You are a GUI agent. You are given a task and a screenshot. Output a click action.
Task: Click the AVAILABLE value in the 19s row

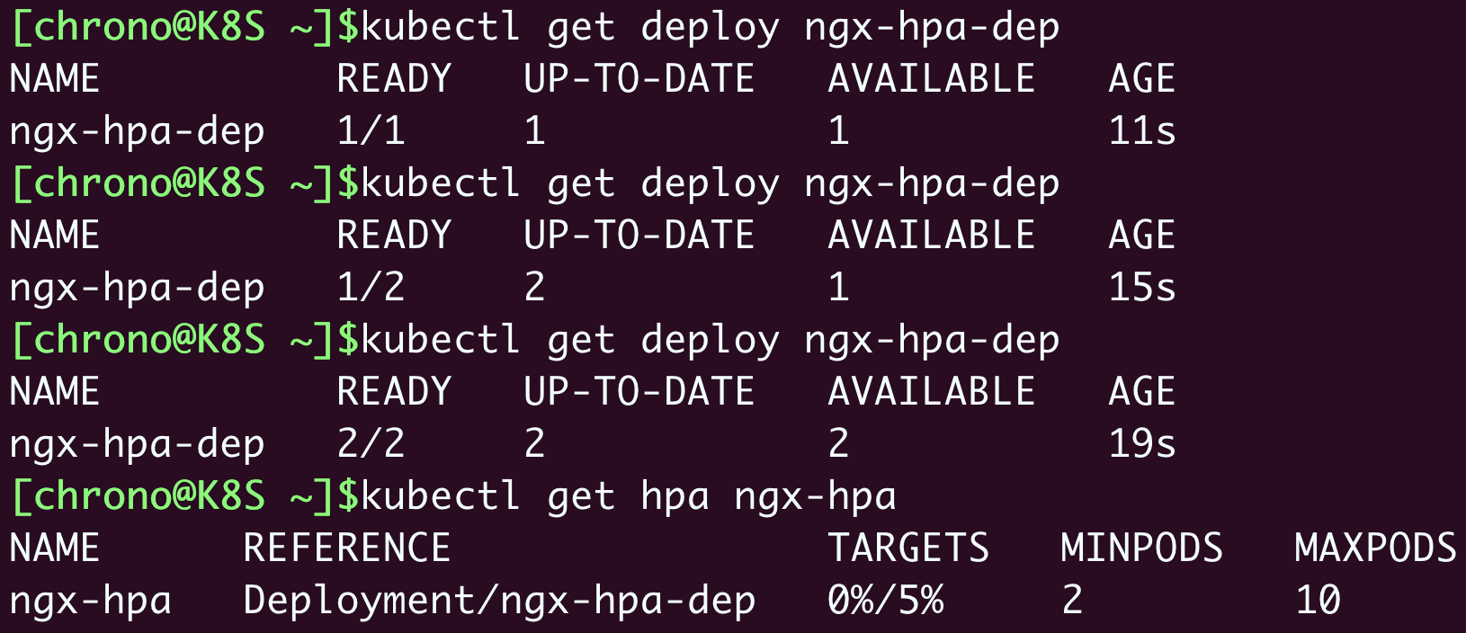pos(838,444)
